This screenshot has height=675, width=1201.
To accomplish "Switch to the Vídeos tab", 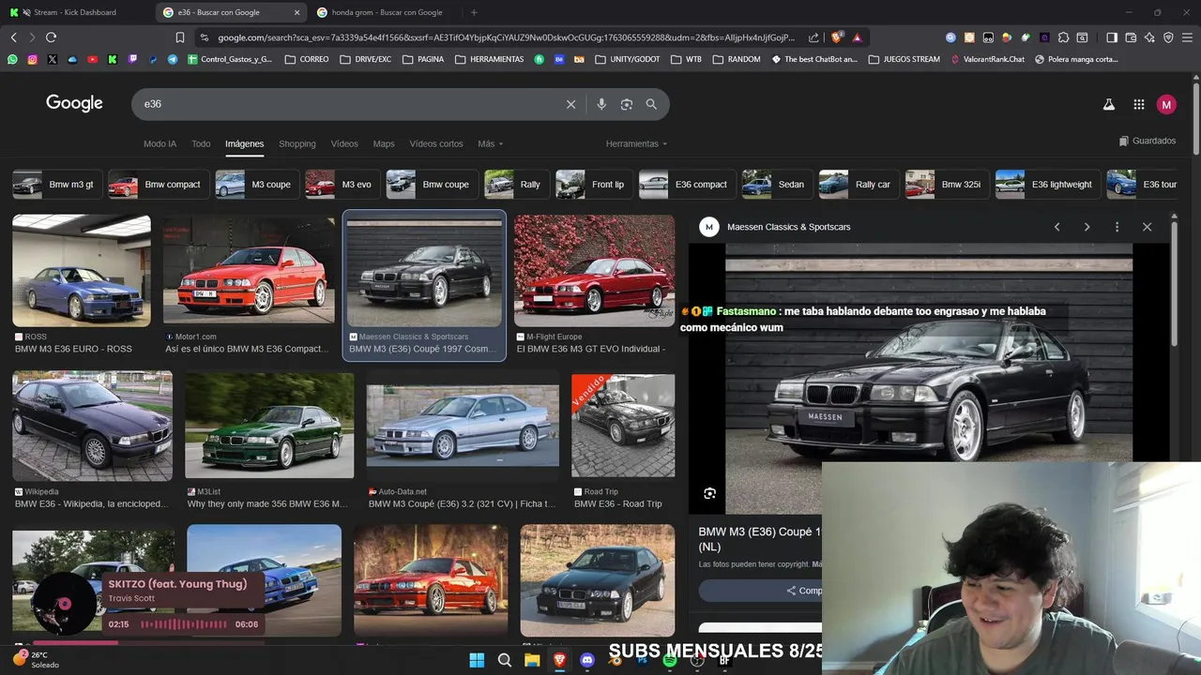I will coord(344,143).
